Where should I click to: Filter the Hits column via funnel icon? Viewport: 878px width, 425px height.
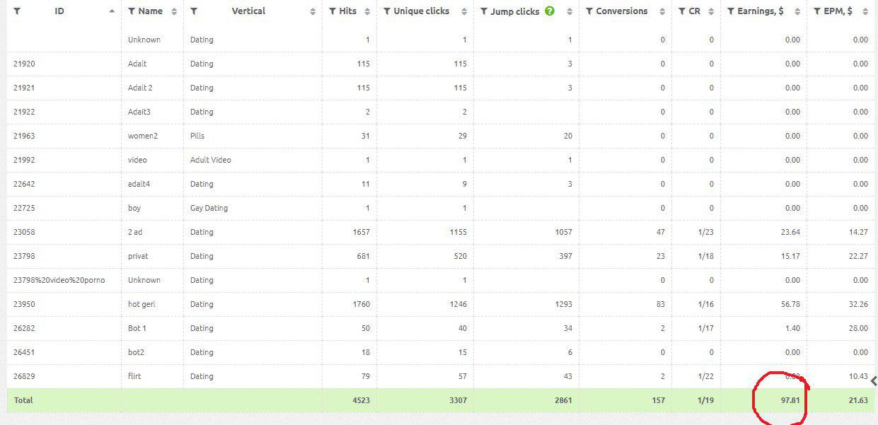[x=333, y=11]
